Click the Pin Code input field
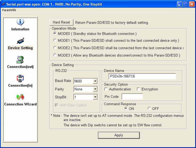 pyautogui.click(x=132, y=96)
